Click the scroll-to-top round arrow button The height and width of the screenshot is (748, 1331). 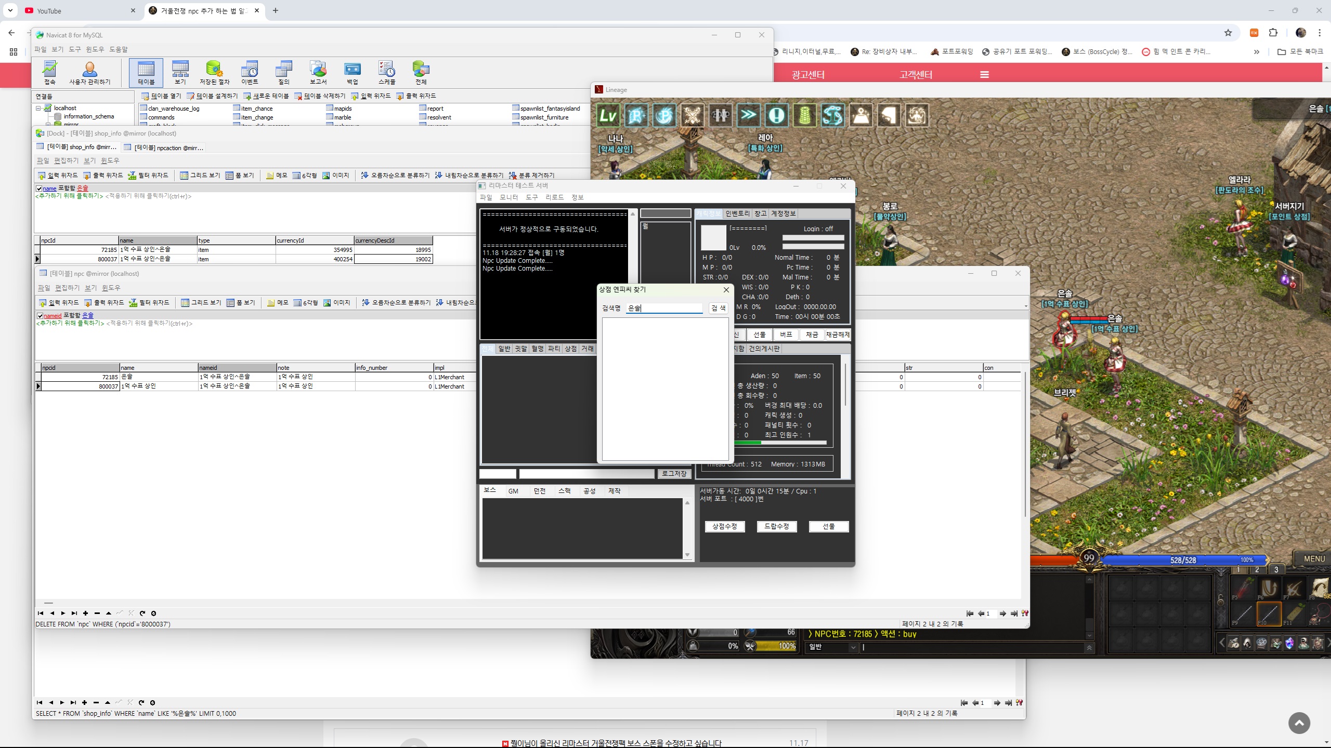coord(1299,723)
